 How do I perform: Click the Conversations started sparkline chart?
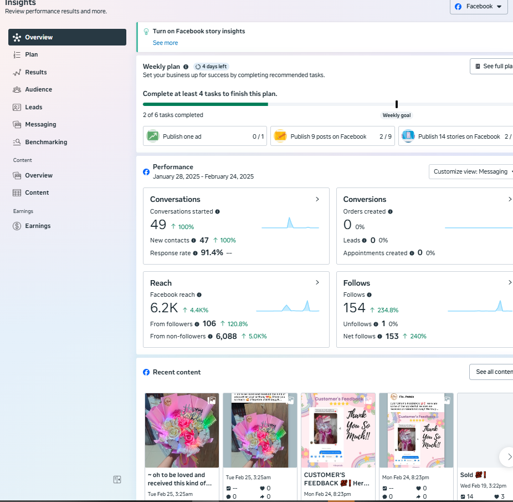click(290, 223)
